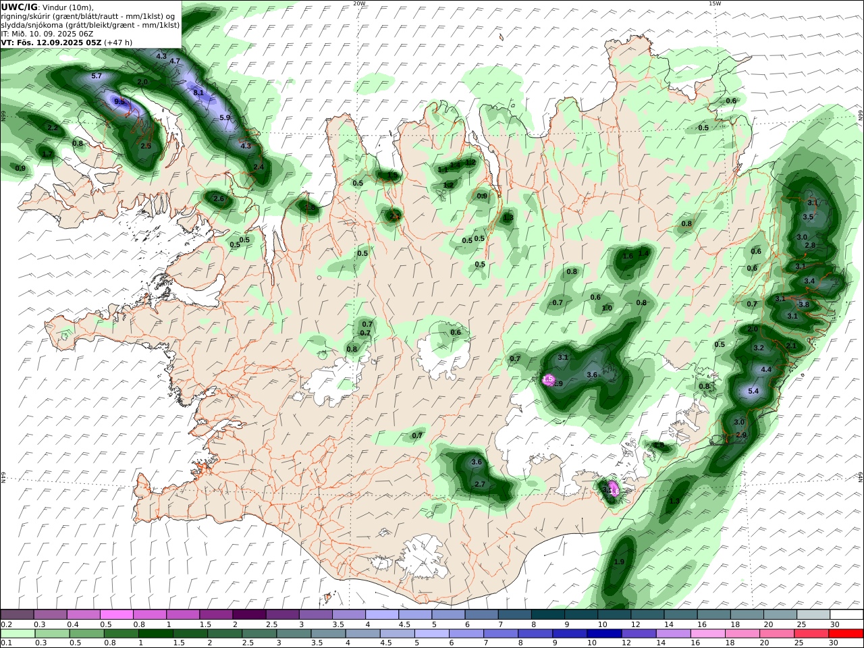
Task: Click the '0.1' lower legend label
Action: coord(6,644)
